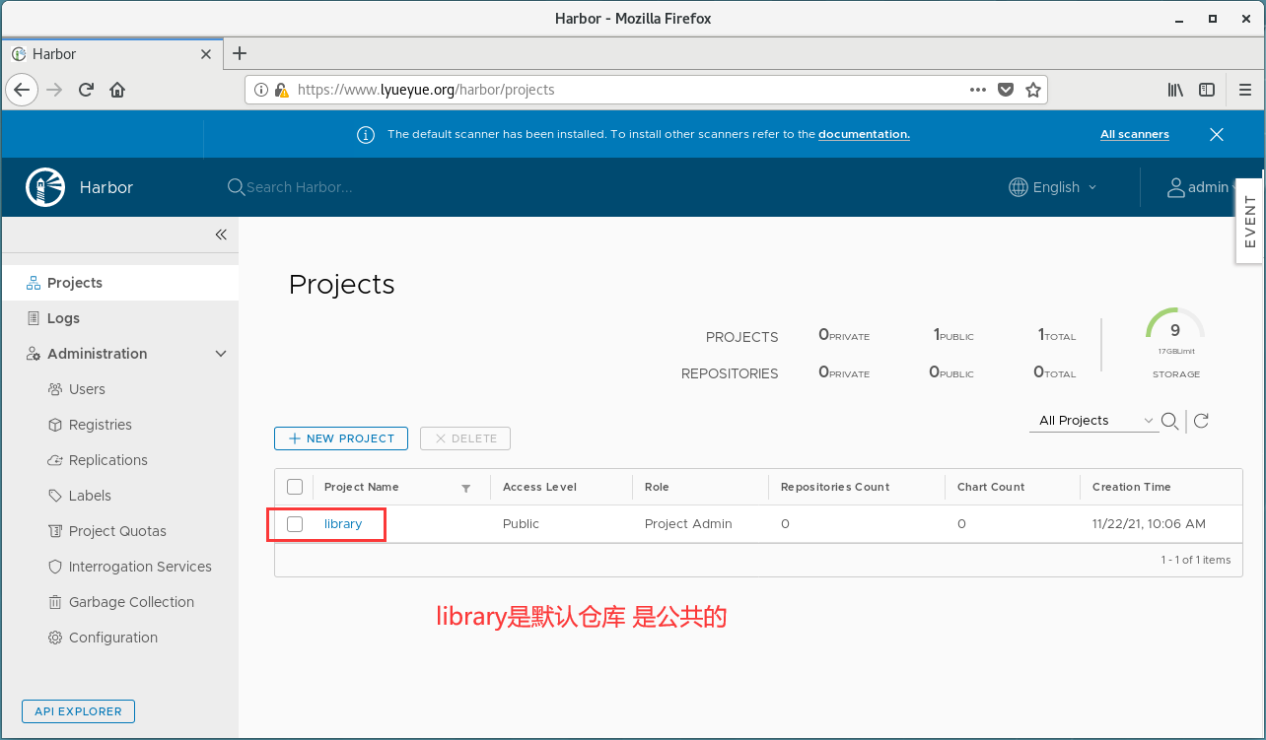Reload the current page
This screenshot has width=1266, height=740.
coord(86,90)
